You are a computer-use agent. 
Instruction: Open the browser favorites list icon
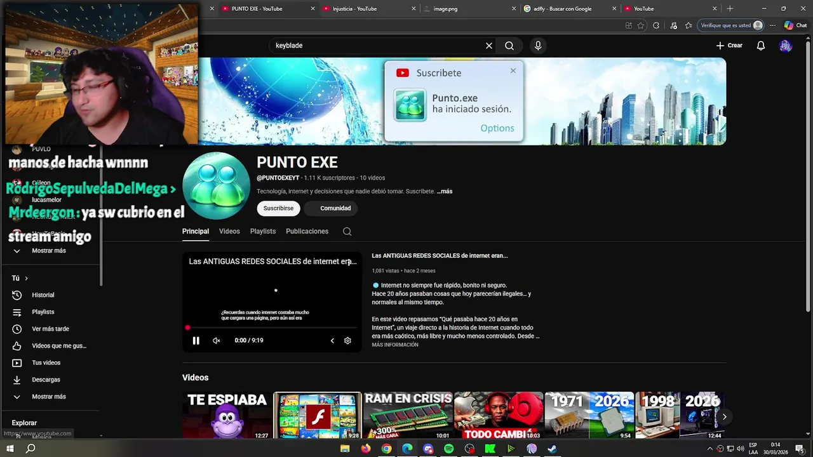[x=689, y=25]
